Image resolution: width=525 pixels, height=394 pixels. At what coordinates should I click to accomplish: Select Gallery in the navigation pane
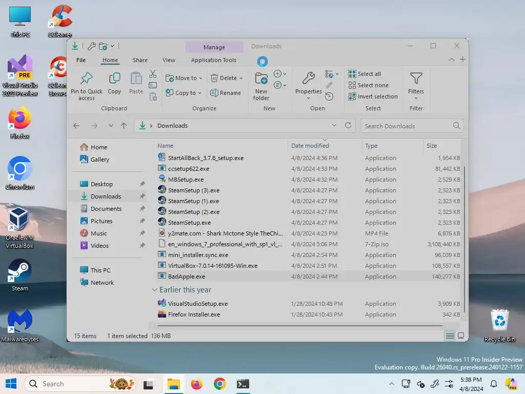100,160
